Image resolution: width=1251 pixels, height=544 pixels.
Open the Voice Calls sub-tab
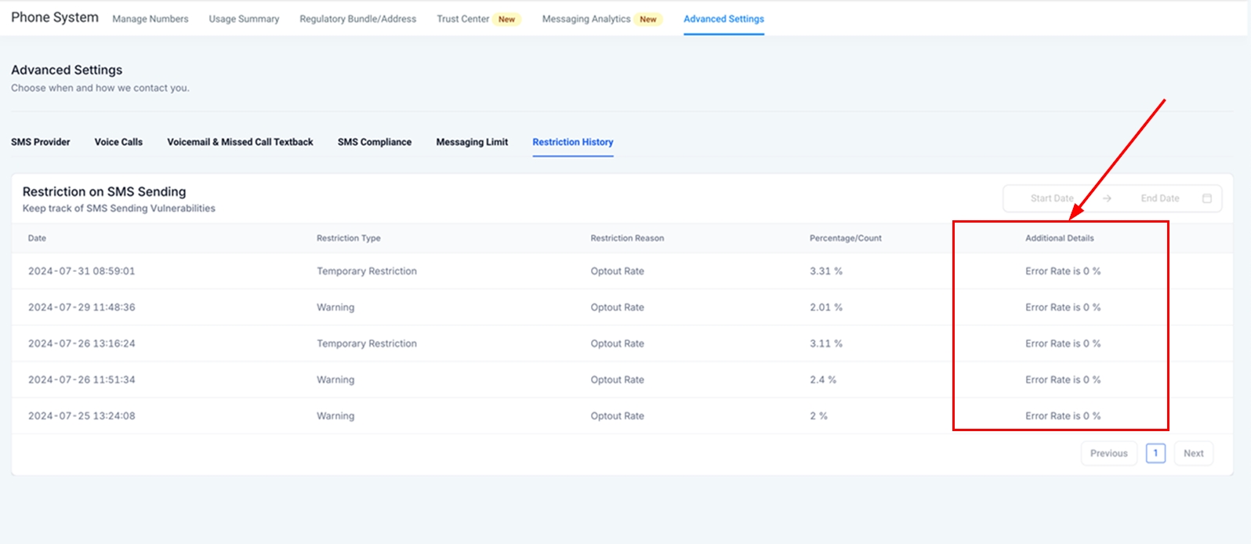click(x=118, y=142)
